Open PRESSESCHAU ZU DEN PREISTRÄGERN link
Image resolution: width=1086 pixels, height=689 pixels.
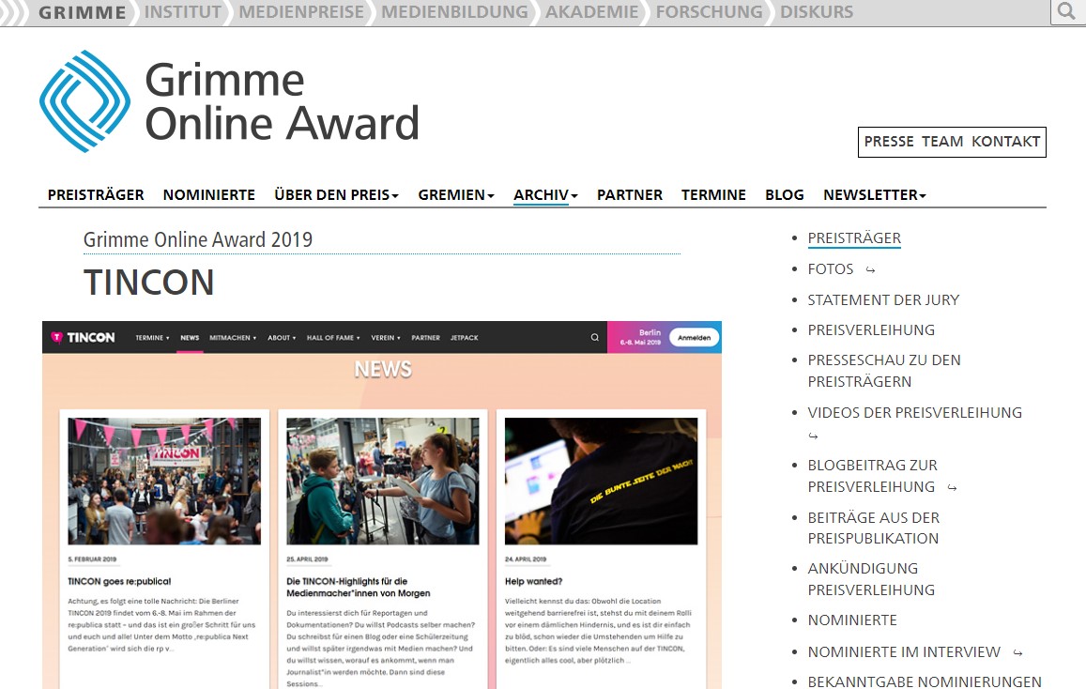pos(884,371)
